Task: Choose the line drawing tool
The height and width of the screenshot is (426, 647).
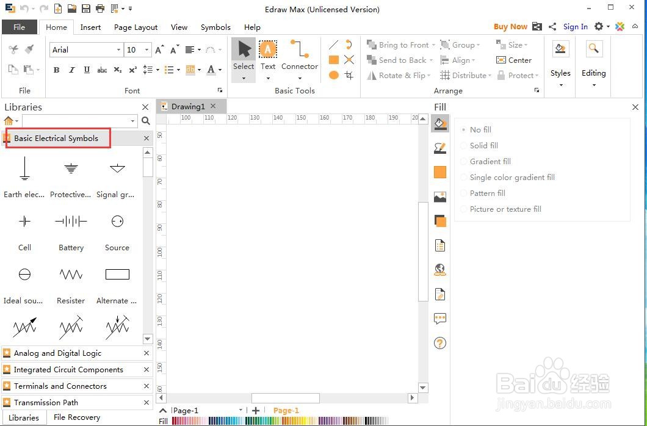Action: 334,45
